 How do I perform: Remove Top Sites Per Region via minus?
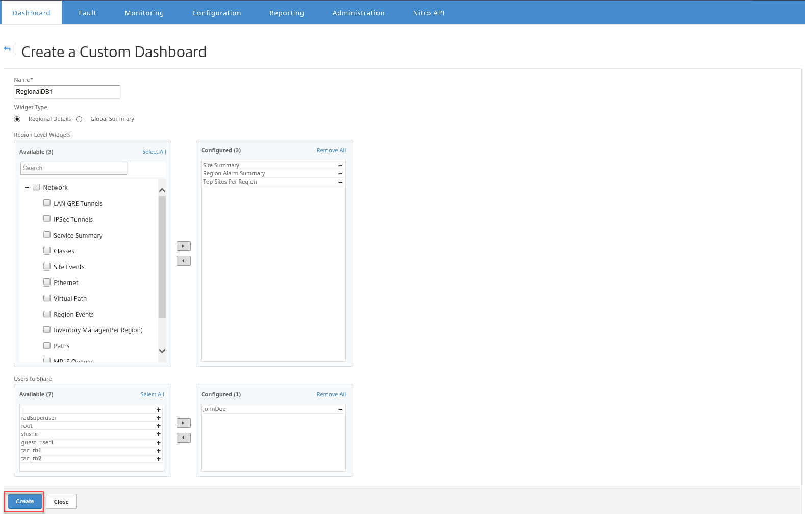(340, 182)
